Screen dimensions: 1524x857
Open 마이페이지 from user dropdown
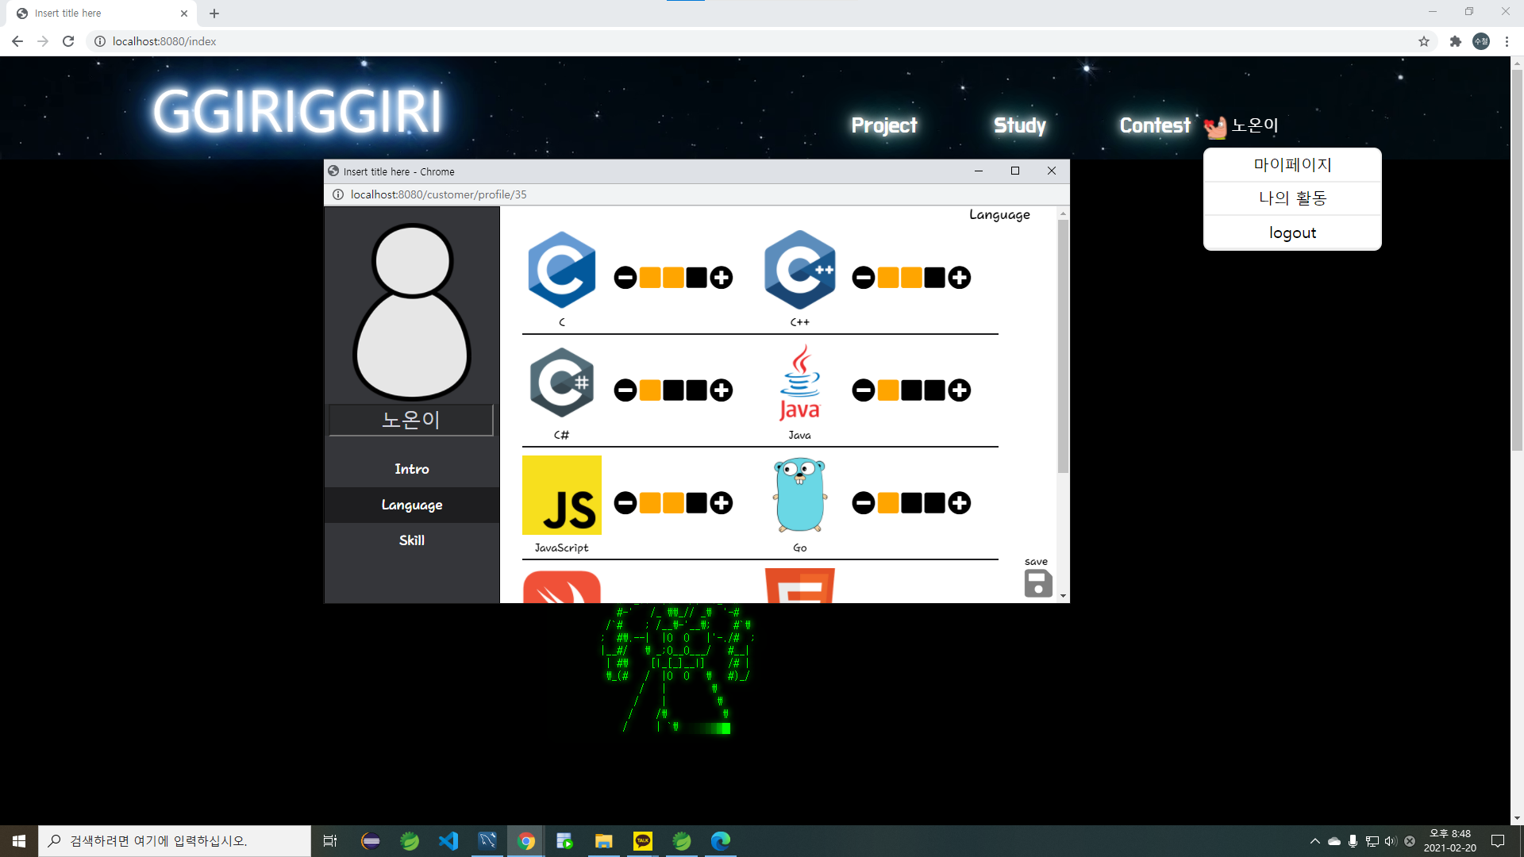tap(1292, 165)
